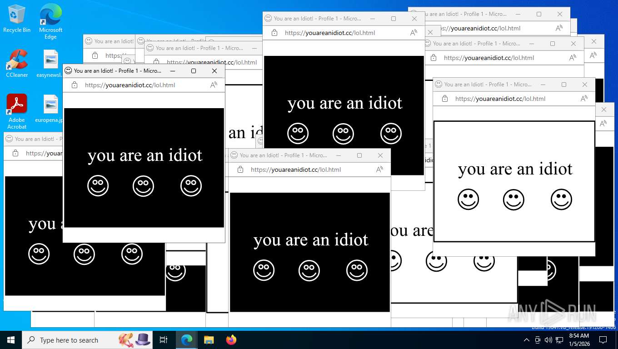
Task: Click the URL text in the bottom-center window
Action: click(x=296, y=170)
